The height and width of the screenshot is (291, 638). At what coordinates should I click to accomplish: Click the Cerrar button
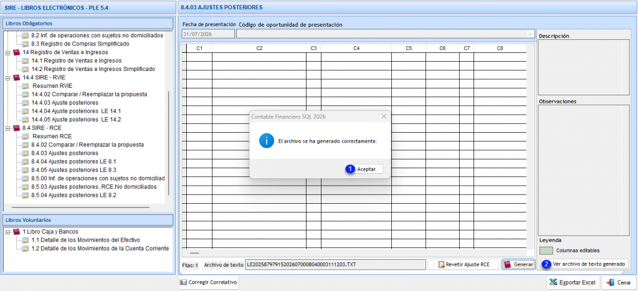point(619,282)
